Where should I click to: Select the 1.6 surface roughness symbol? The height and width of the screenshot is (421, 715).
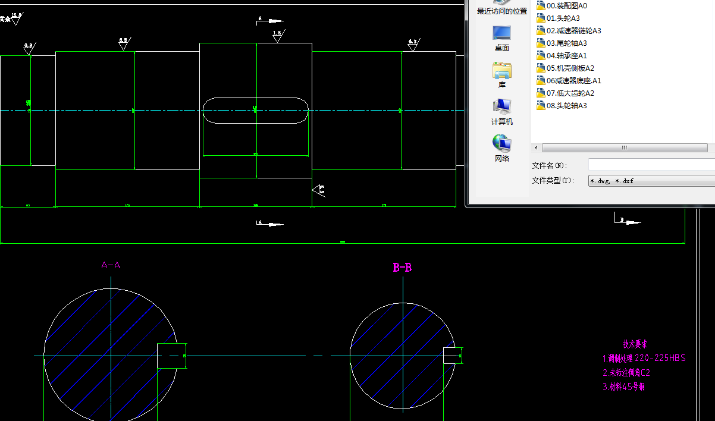click(278, 36)
